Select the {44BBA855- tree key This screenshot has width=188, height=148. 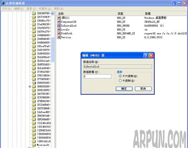tap(44, 43)
